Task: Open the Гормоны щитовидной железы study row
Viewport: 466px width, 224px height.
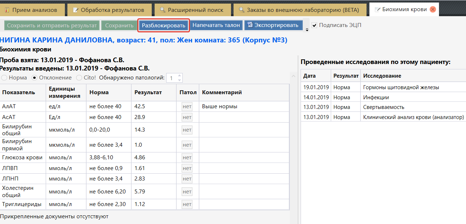Action: click(401, 87)
